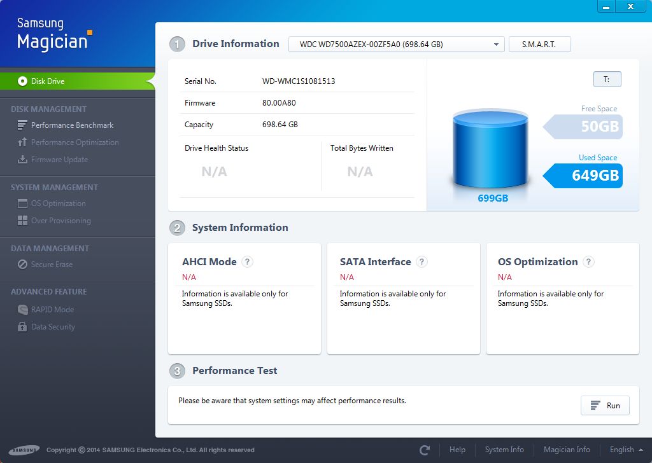This screenshot has height=463, width=652.
Task: Open System Info in footer
Action: (504, 450)
